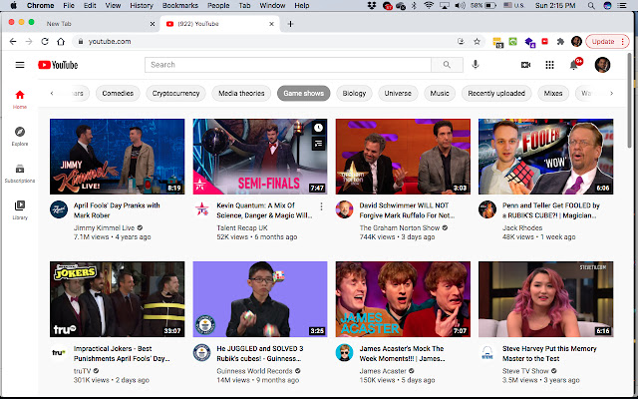Open the YouTube hamburger guide menu

tap(20, 65)
